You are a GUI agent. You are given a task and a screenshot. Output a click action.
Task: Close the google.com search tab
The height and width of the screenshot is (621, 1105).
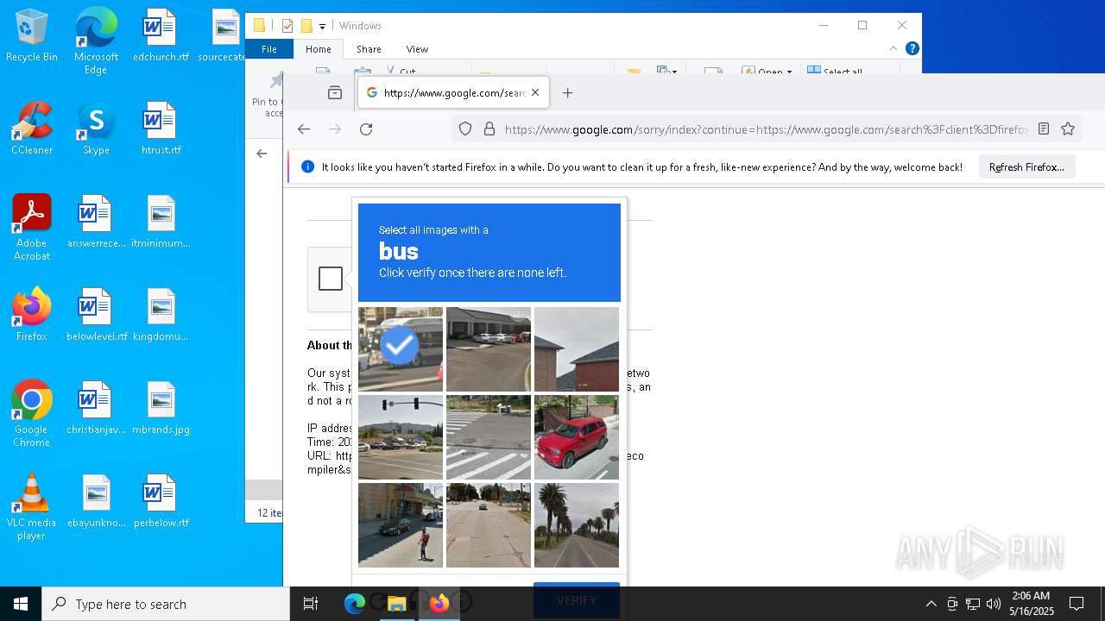(x=535, y=92)
